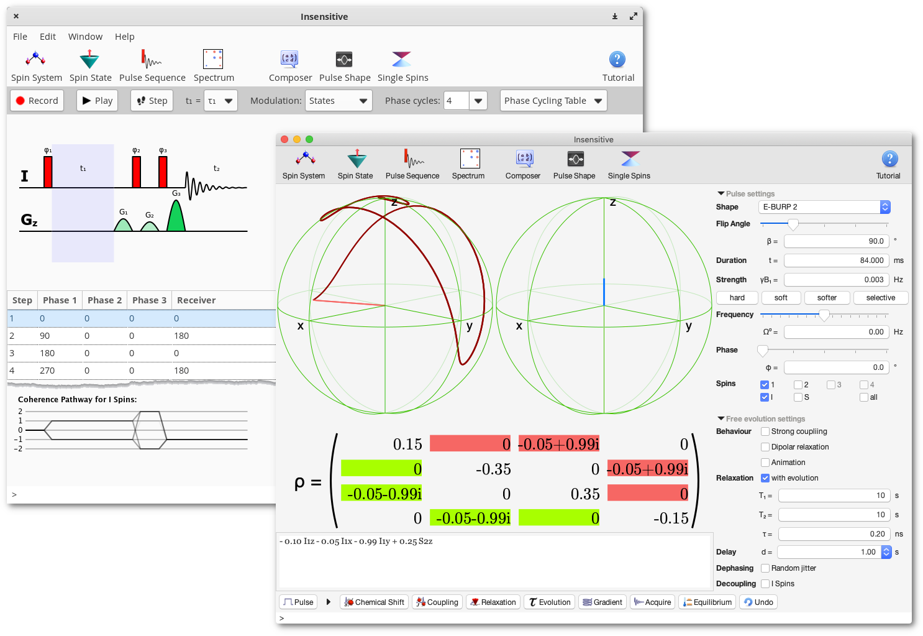Image resolution: width=923 pixels, height=636 pixels.
Task: Toggle Relaxation with evolution checkbox
Action: coord(765,478)
